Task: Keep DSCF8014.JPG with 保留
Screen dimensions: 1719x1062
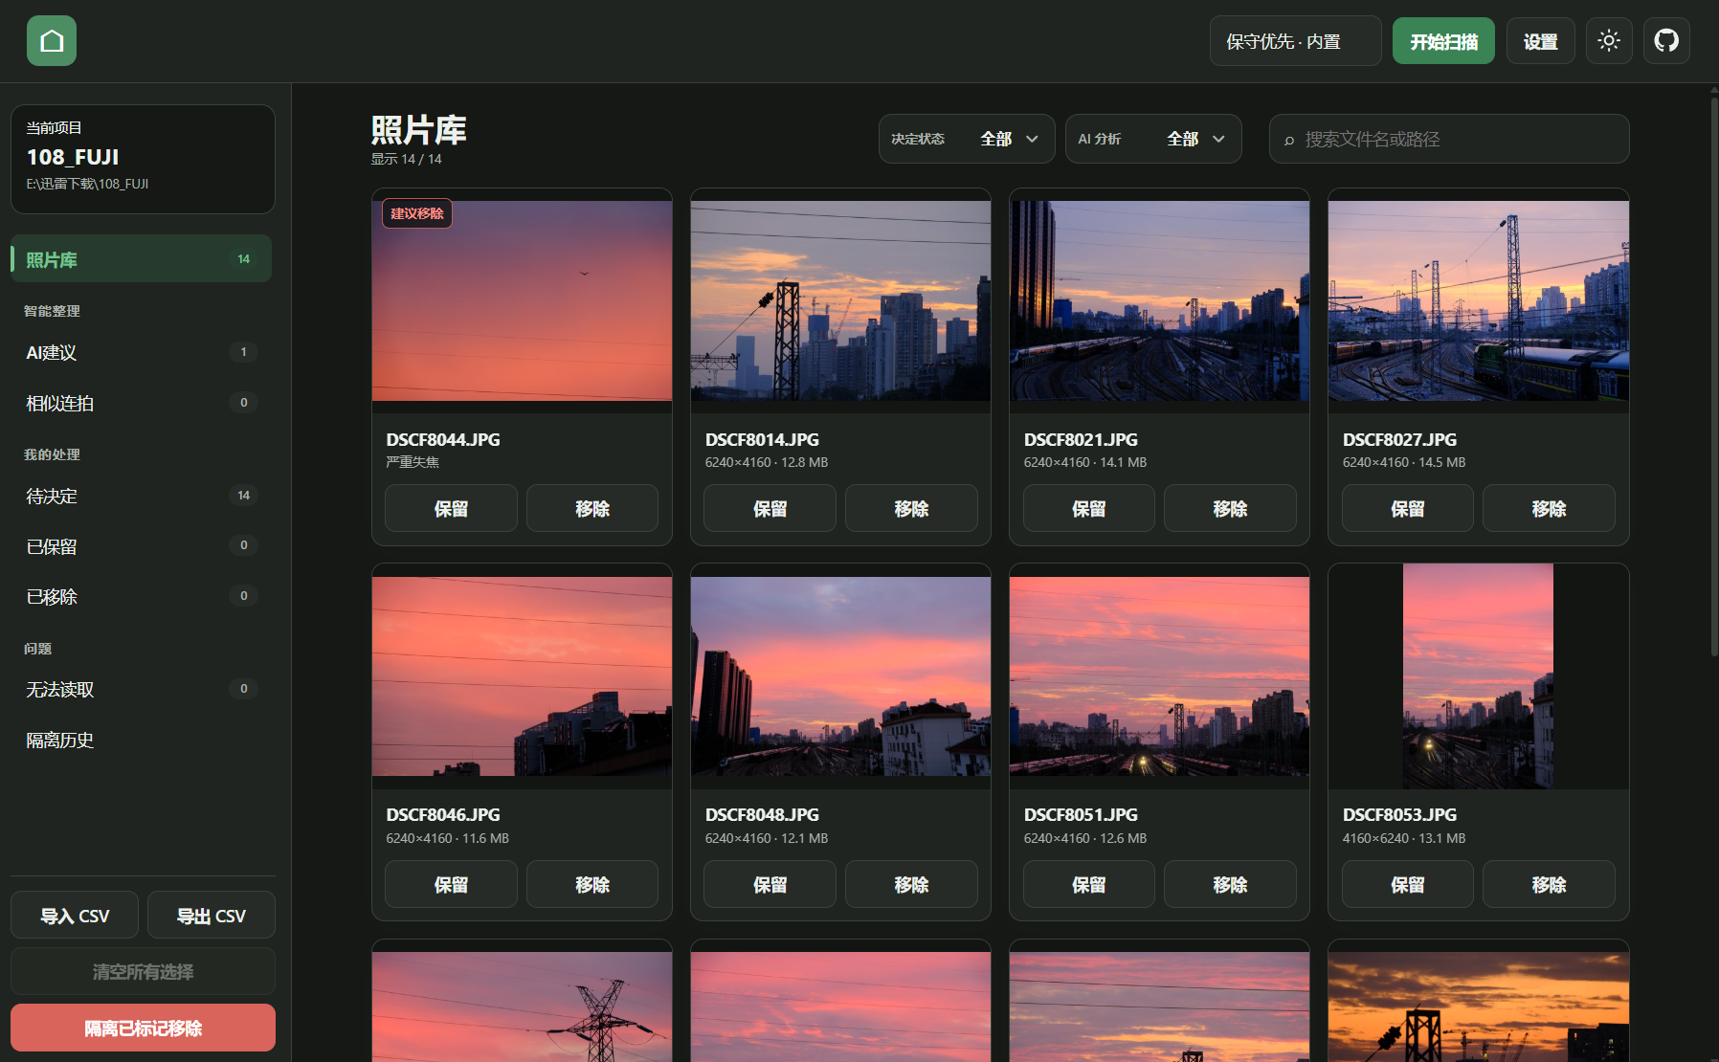Action: [770, 508]
